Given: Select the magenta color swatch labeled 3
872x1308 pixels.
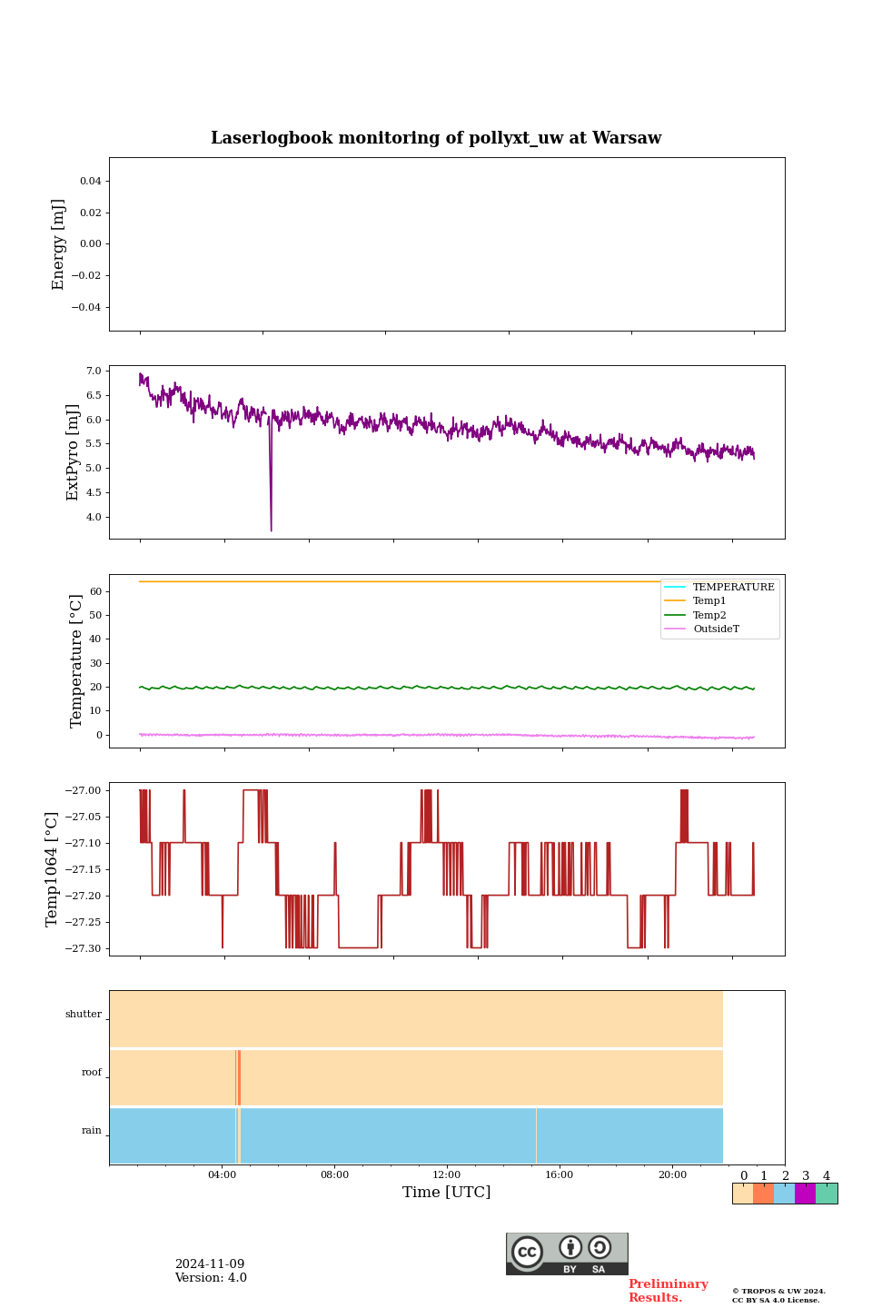Looking at the screenshot, I should pyautogui.click(x=805, y=1194).
